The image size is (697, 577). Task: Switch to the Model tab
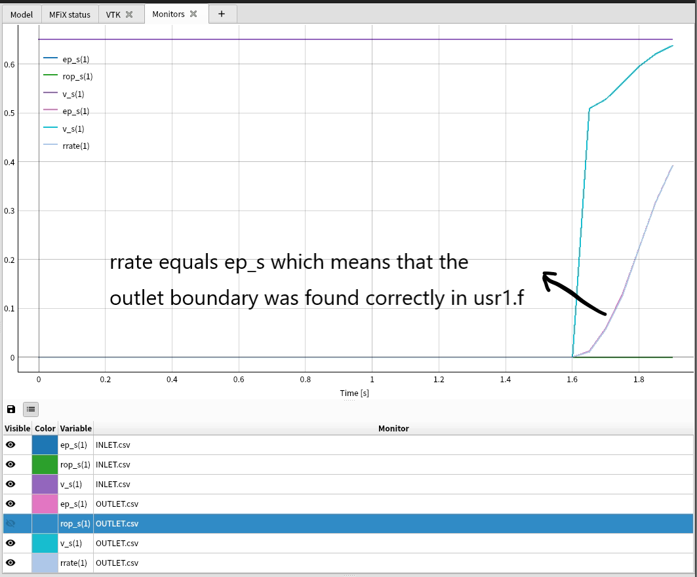point(22,14)
